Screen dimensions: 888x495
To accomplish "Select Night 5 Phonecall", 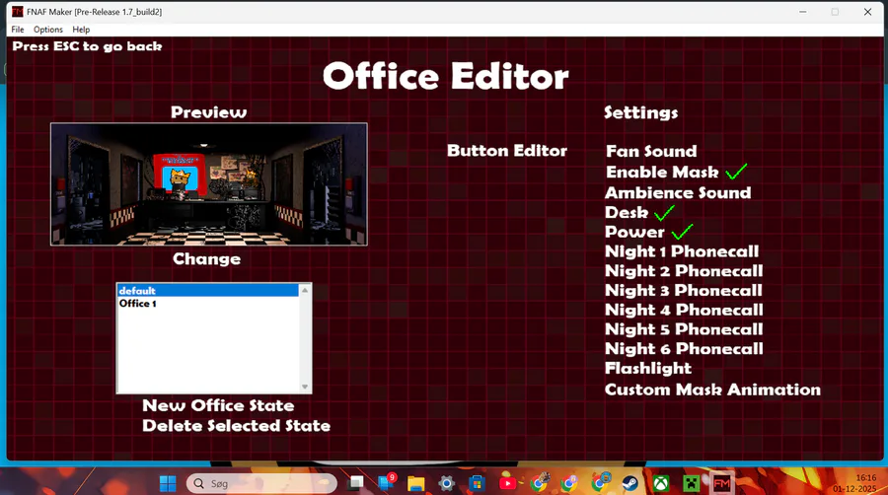I will point(684,329).
